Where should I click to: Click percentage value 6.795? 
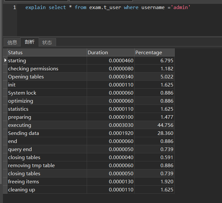coord(167,61)
